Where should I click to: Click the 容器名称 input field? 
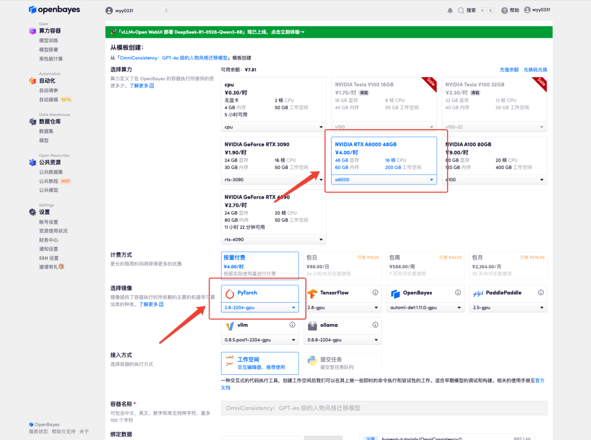point(384,408)
